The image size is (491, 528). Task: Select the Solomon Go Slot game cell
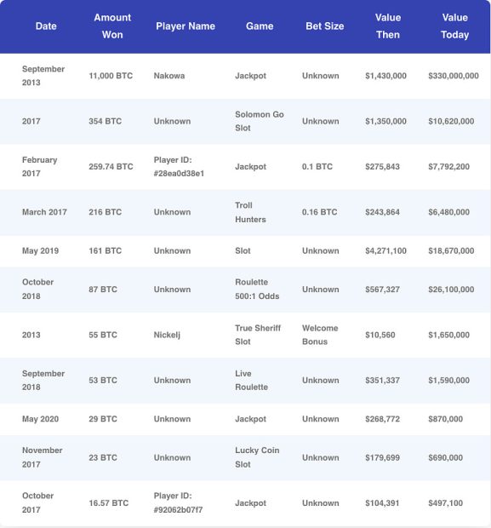pos(260,121)
